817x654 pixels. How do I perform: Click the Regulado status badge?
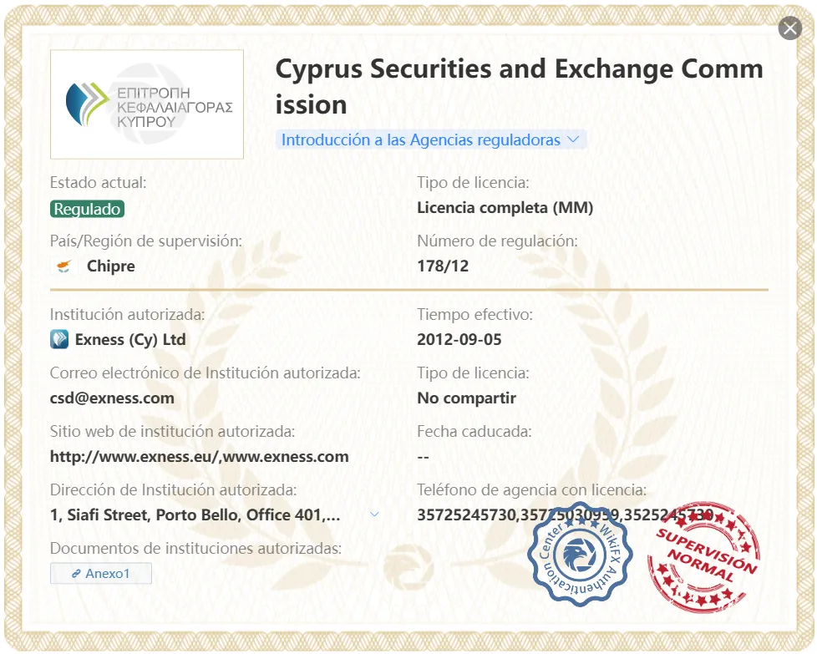87,209
